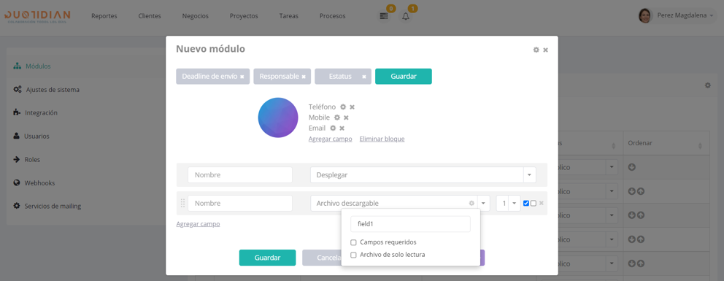
Task: Open the Proyectos menu
Action: point(244,16)
